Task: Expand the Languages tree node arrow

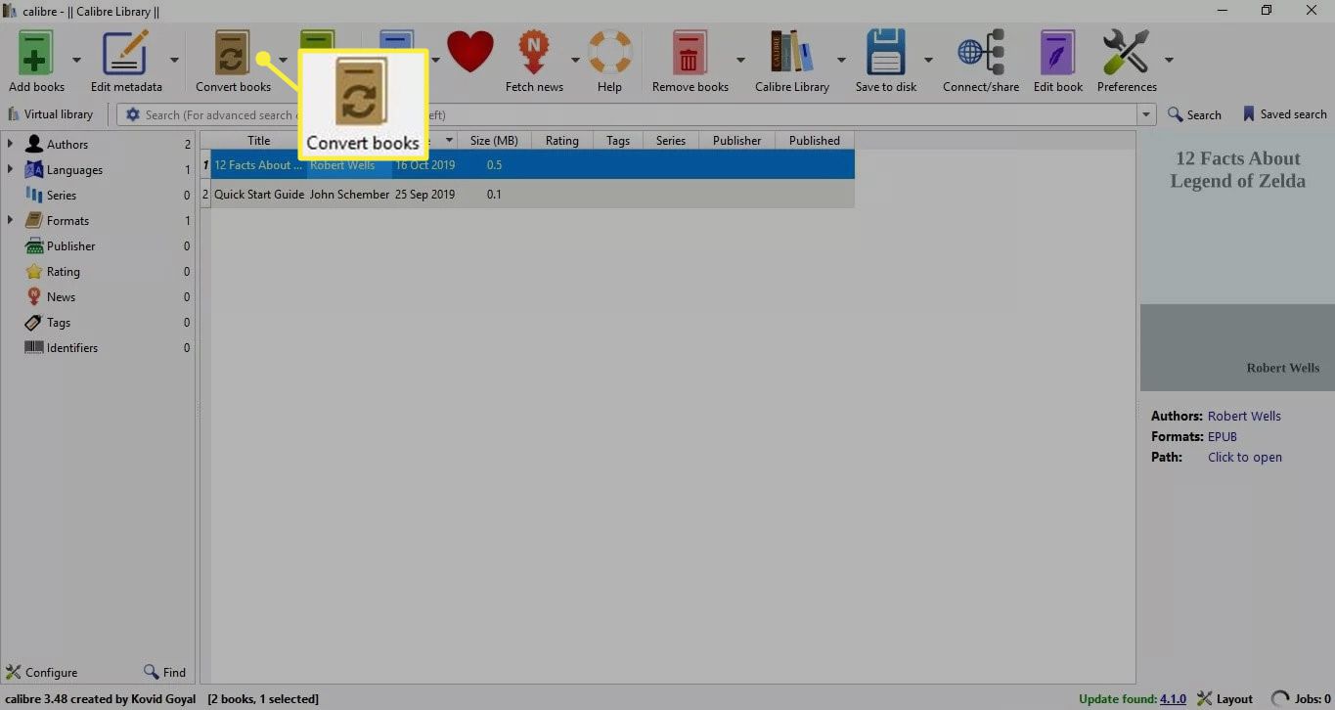Action: (10, 169)
